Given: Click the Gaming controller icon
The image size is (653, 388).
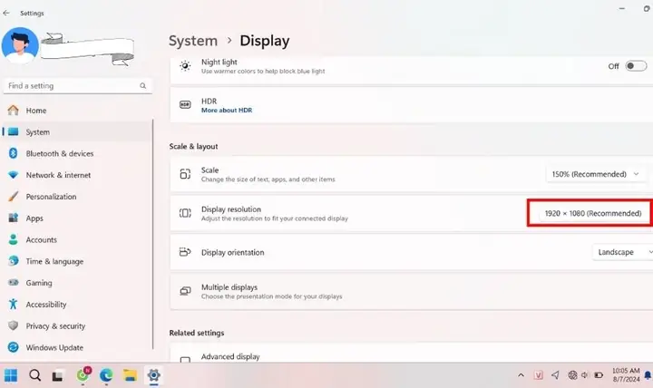Looking at the screenshot, I should point(14,283).
